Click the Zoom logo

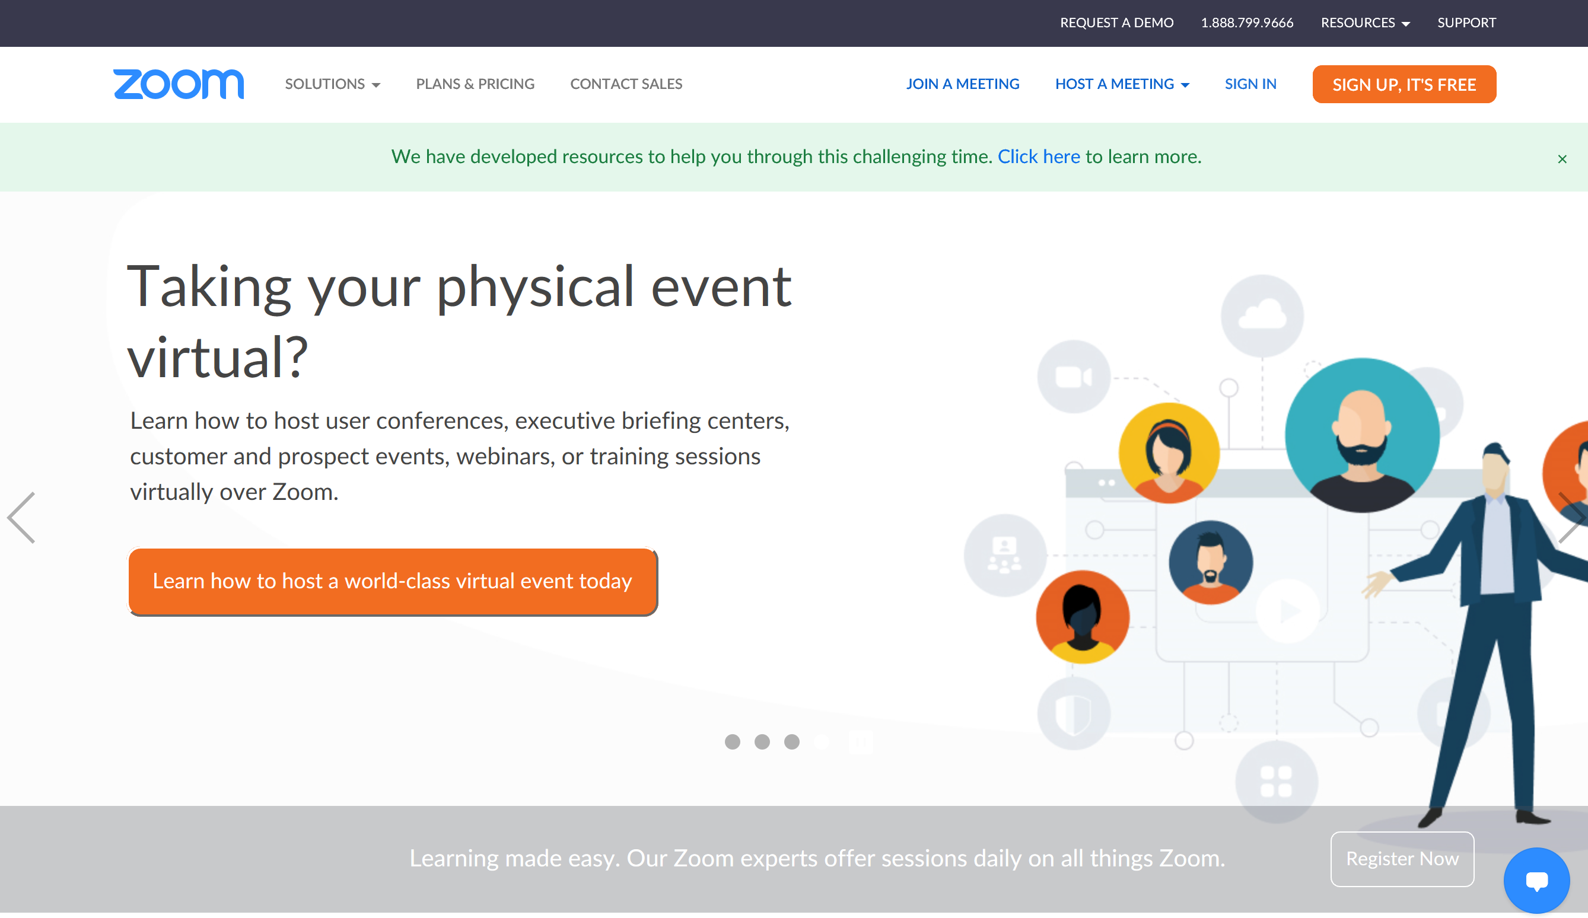[179, 84]
